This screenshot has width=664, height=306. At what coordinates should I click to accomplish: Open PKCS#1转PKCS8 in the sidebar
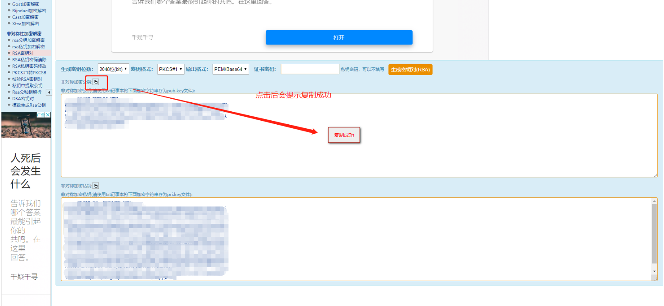coord(29,73)
